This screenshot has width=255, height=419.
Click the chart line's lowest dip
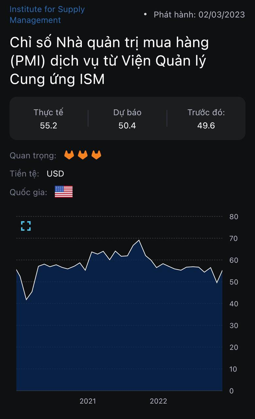27,300
